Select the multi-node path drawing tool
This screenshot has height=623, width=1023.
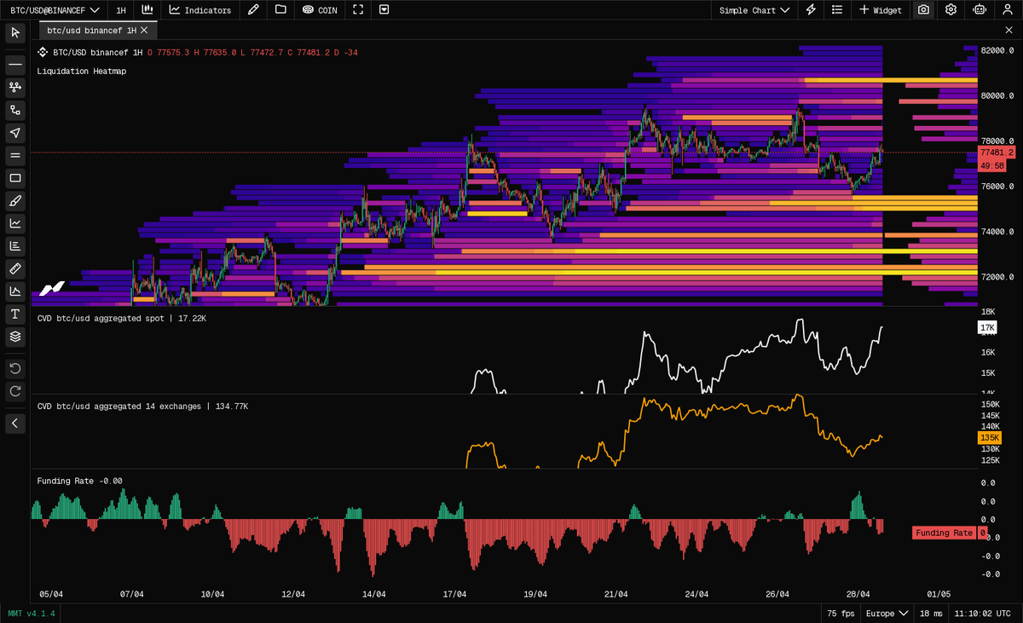pyautogui.click(x=14, y=87)
